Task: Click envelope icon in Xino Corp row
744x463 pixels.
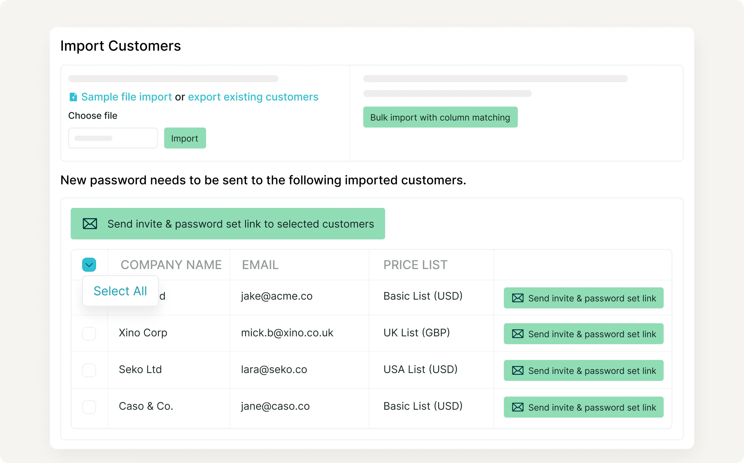Action: click(x=518, y=334)
